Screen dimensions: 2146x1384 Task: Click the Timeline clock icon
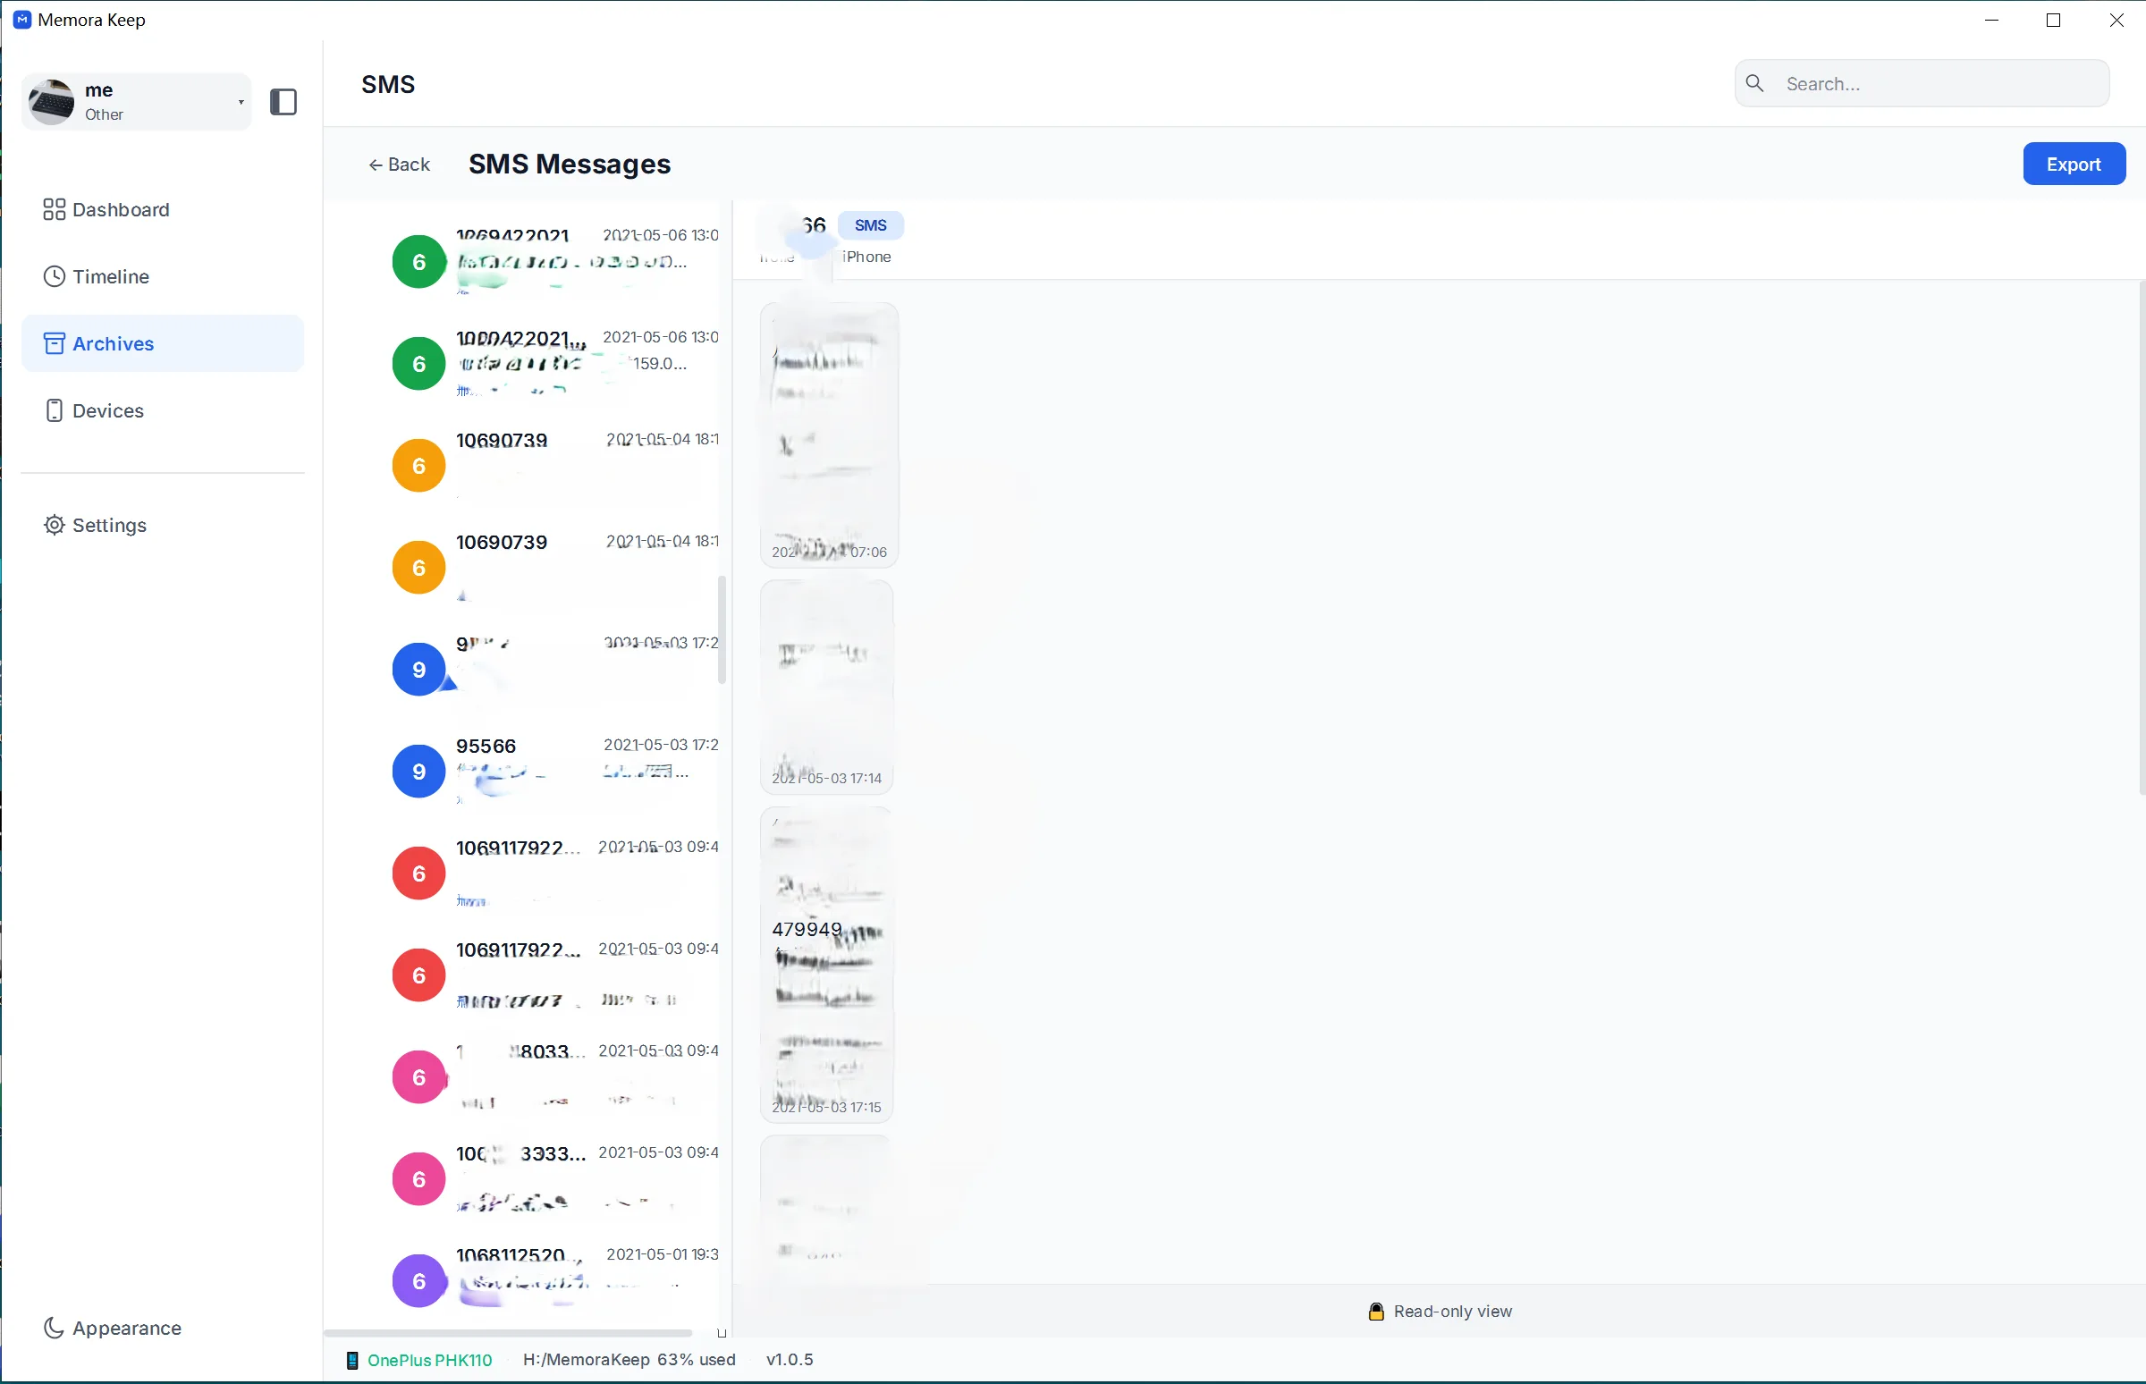click(54, 277)
